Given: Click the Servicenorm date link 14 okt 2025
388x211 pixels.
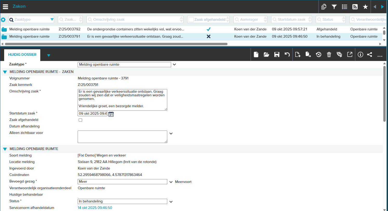Looking at the screenshot, I should click(x=95, y=208).
